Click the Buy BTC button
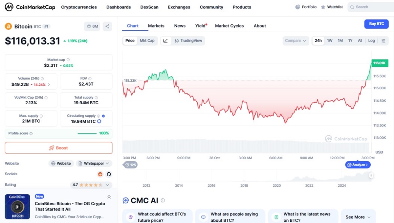Viewport: 394px width, 223px height. click(377, 24)
